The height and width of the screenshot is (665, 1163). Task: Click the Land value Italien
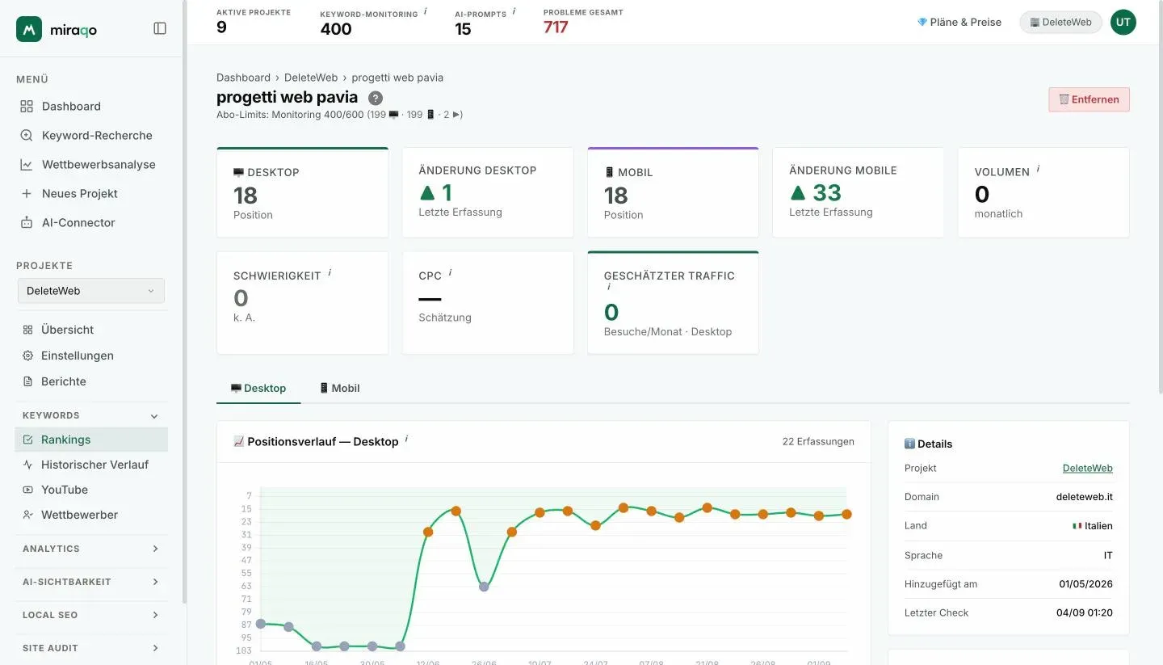click(x=1093, y=526)
